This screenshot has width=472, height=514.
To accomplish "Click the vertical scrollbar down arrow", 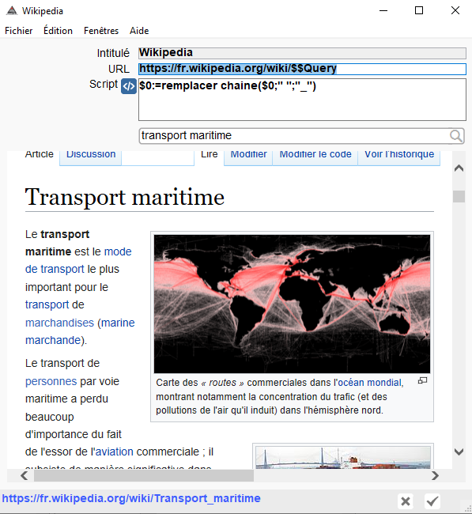I will [x=459, y=452].
